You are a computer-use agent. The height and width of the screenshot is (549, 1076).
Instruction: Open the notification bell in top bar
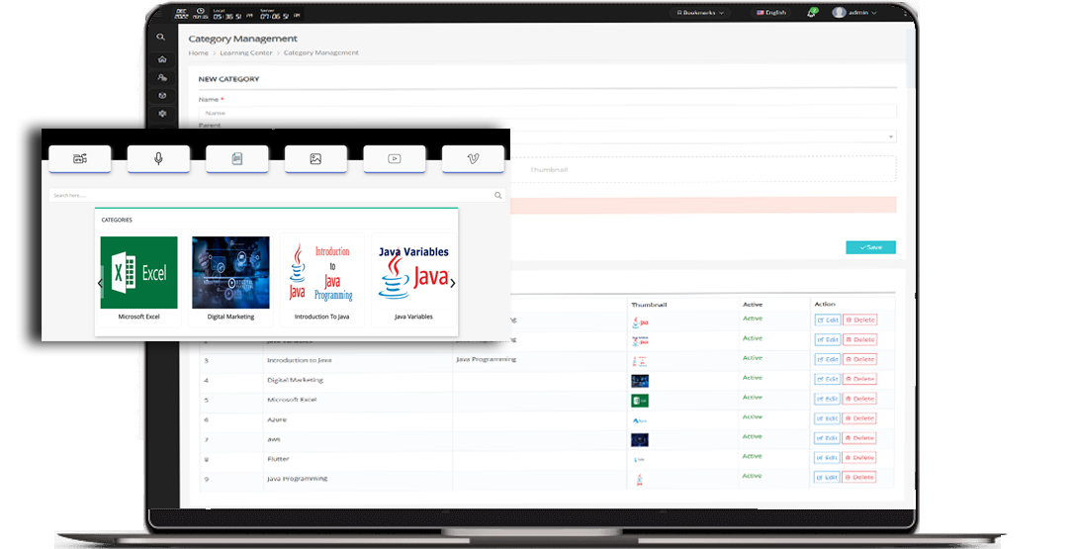pyautogui.click(x=811, y=13)
